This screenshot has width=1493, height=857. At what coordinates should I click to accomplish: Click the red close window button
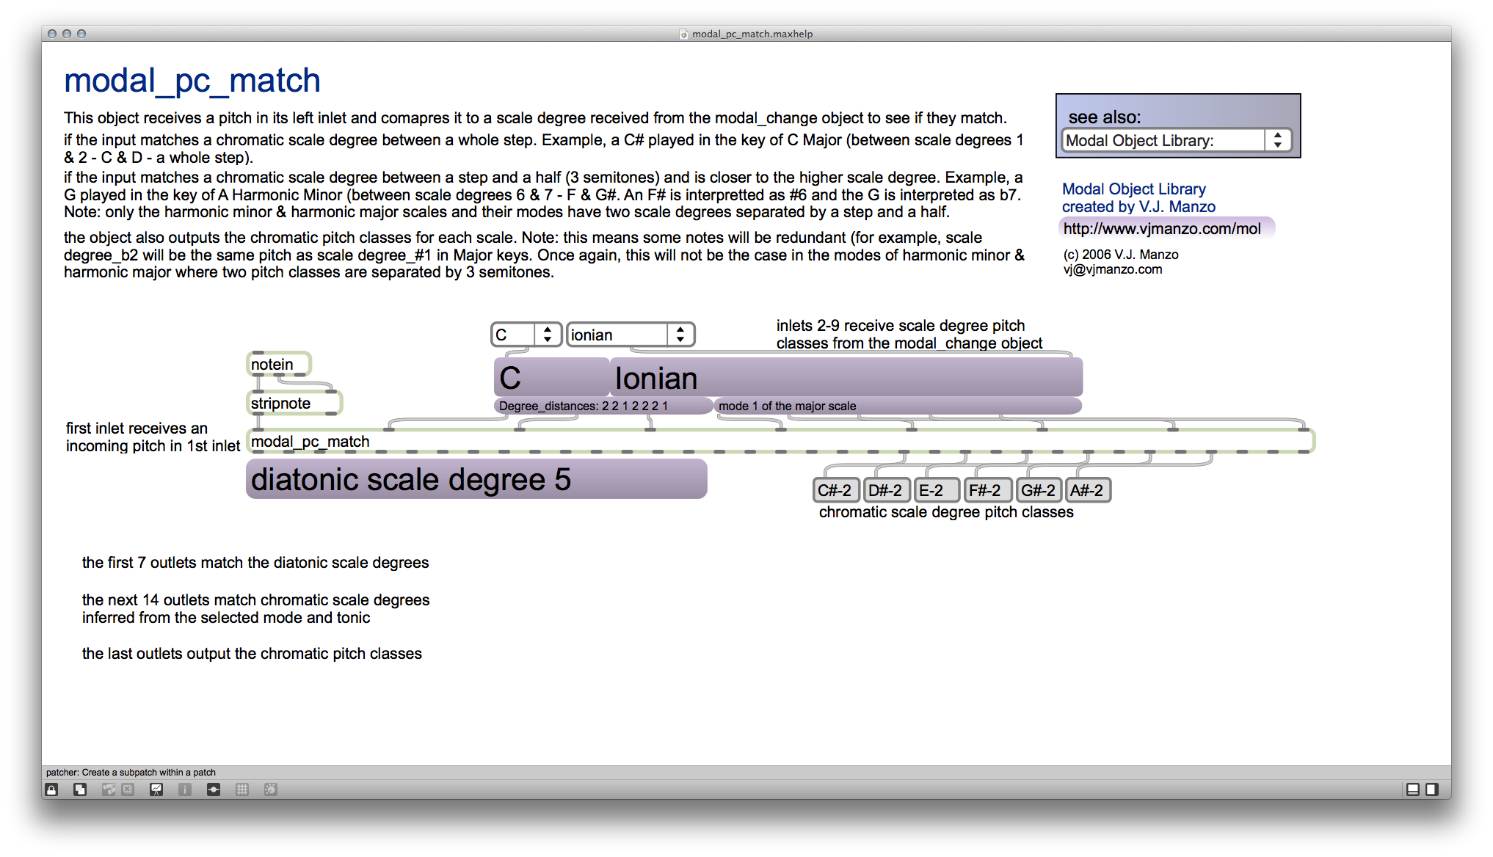52,34
